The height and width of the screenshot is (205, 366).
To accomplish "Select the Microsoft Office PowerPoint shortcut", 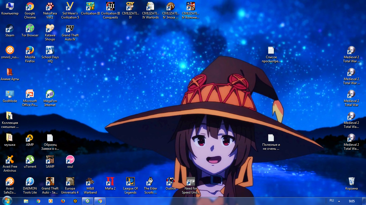I will point(30,98).
